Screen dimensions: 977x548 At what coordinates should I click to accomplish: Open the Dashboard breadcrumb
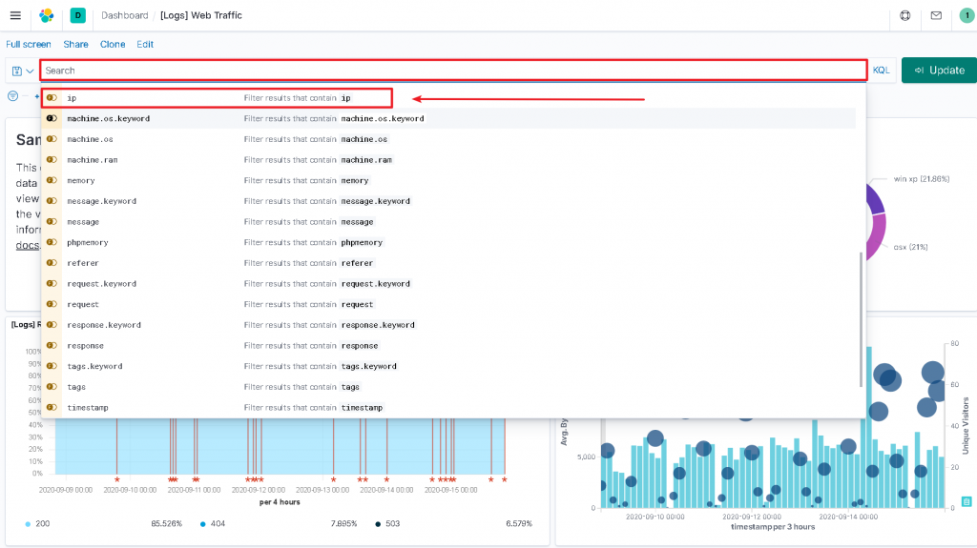click(x=125, y=15)
